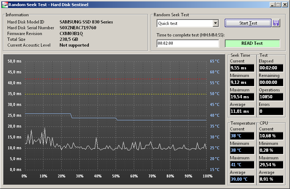
Task: Click the 65 °C temperature axis label
Action: click(215, 61)
